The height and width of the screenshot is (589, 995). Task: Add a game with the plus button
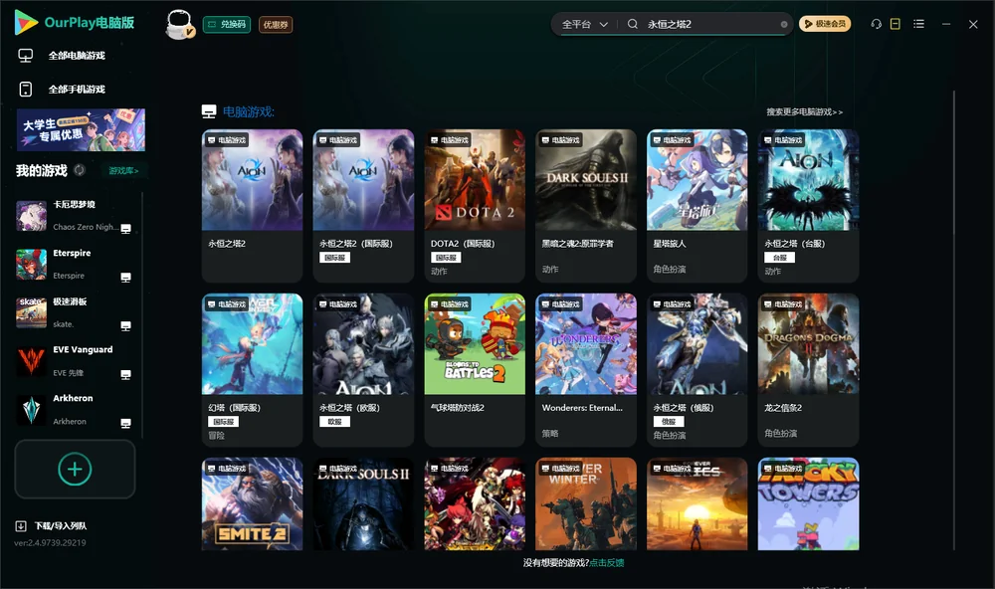click(x=75, y=469)
